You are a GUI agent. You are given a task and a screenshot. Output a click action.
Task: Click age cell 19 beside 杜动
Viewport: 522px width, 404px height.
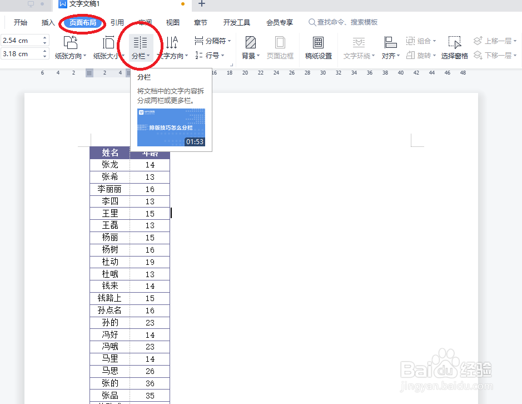click(150, 262)
